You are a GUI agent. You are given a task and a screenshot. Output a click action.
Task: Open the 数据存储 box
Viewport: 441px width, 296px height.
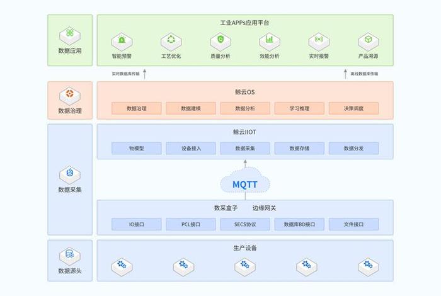(x=299, y=149)
